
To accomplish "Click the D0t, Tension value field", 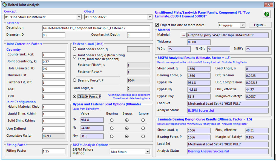I will [x=257, y=76].
